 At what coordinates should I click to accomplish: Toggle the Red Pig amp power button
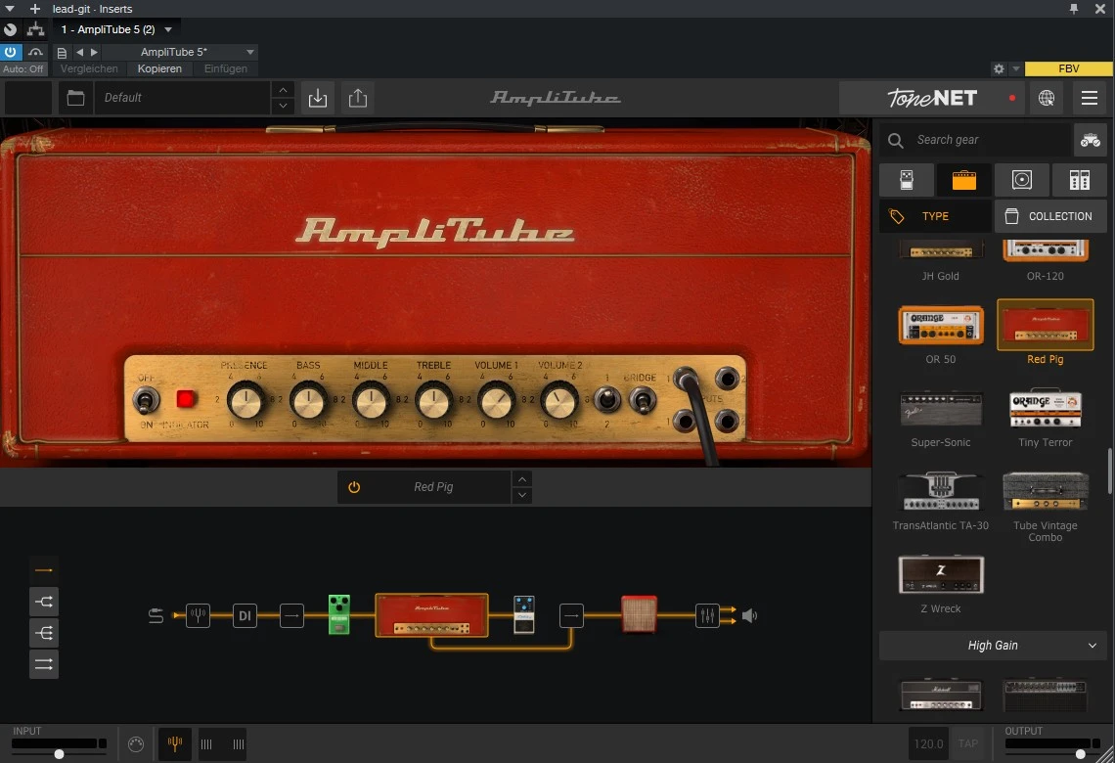(354, 487)
